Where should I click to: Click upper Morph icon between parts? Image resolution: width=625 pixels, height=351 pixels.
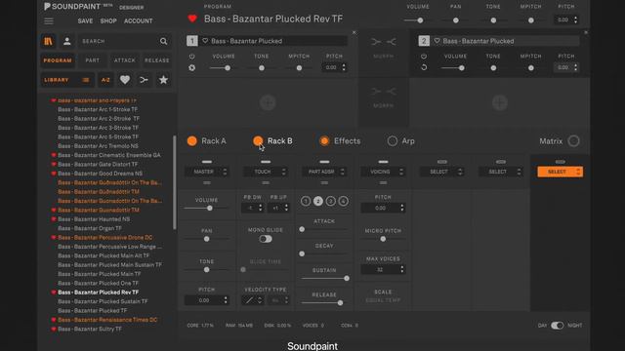tap(384, 42)
